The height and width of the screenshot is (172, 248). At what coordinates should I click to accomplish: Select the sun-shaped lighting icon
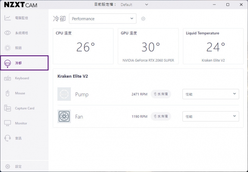pyautogui.click(x=7, y=48)
